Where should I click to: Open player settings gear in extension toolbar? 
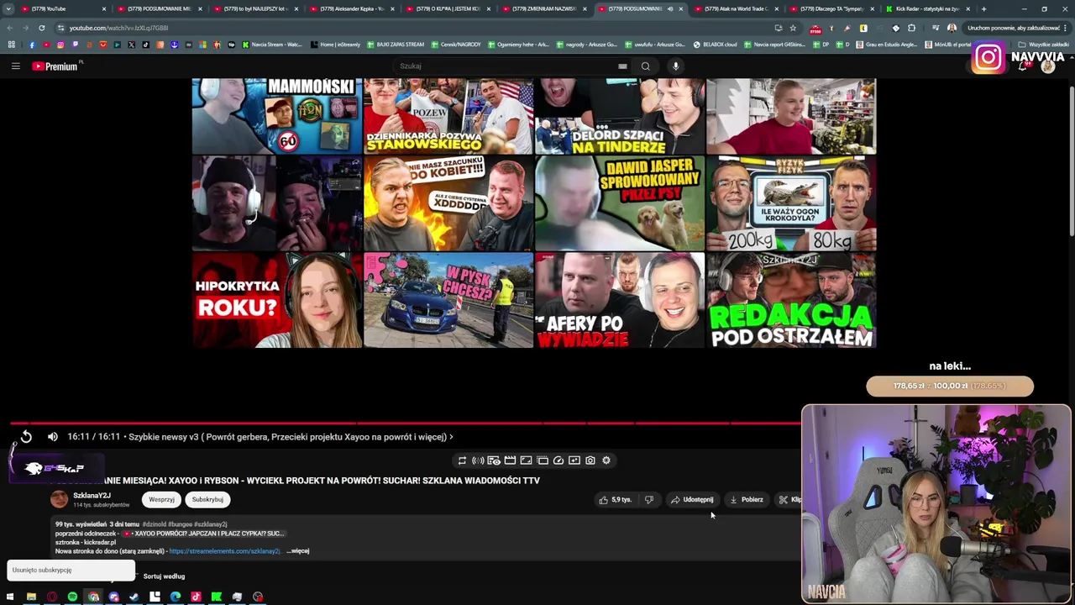pos(606,460)
